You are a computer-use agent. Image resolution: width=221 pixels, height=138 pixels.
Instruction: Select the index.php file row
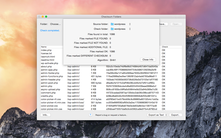coord(111,50)
